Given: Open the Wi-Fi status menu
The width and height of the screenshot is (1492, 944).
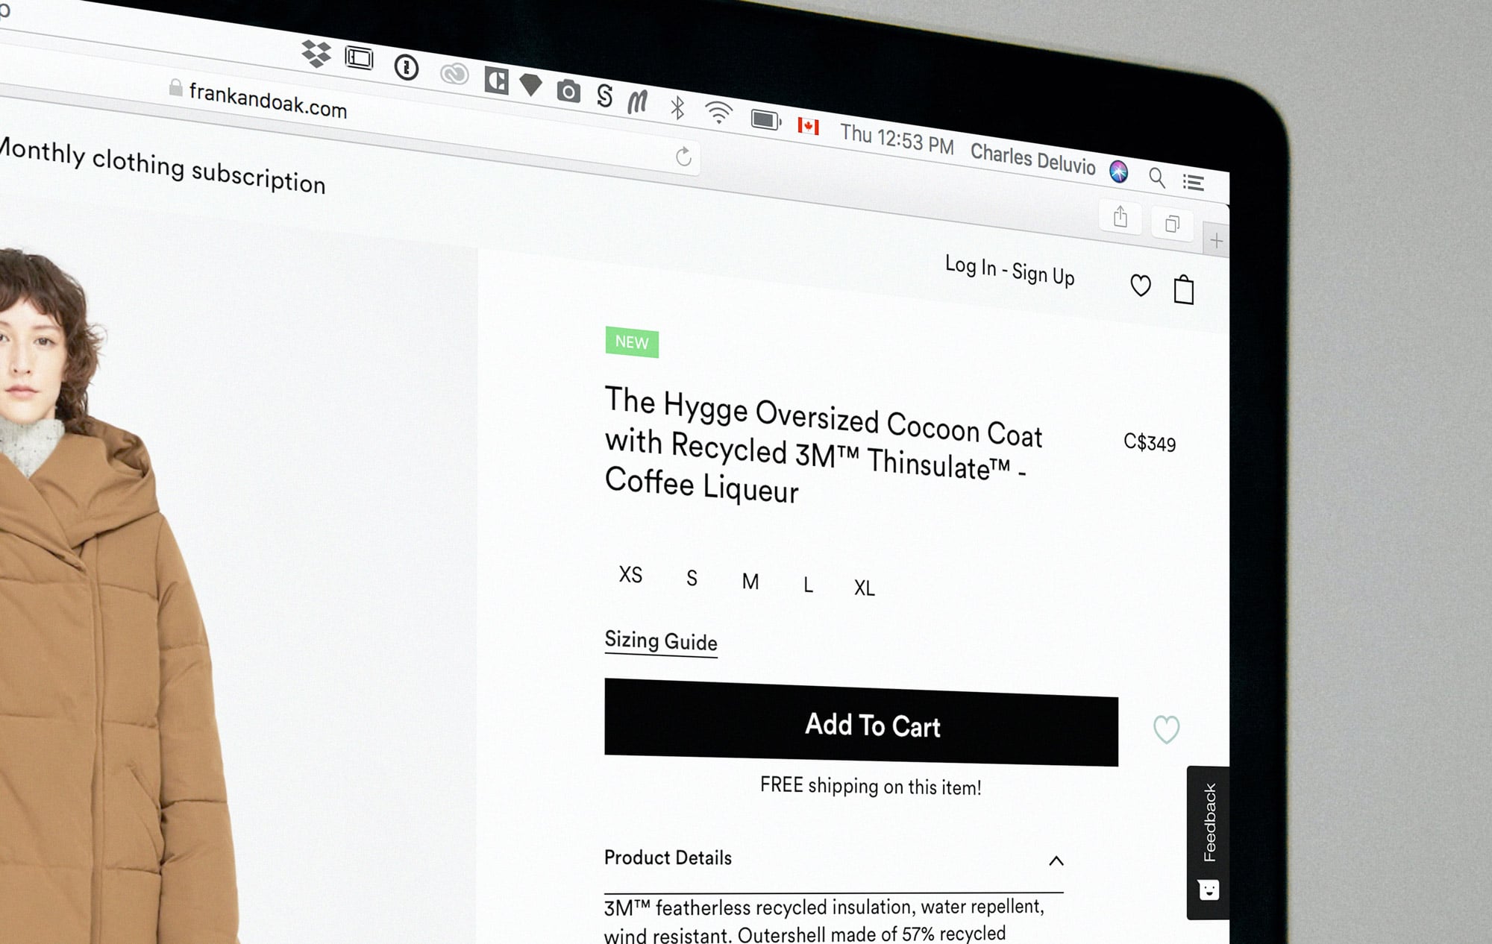Looking at the screenshot, I should (718, 113).
